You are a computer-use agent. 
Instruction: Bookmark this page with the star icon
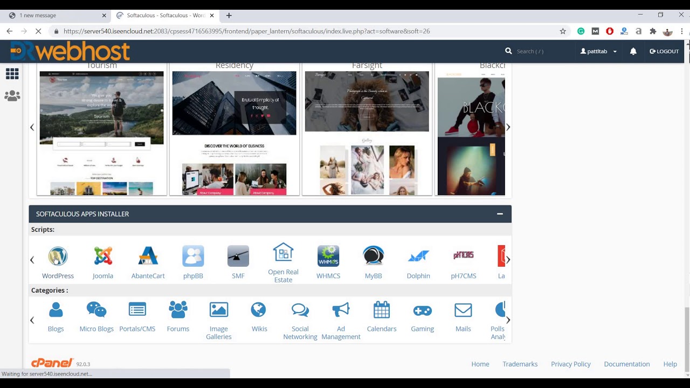[563, 31]
